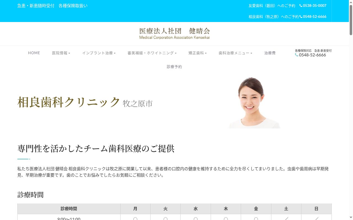
Task: Click the 相良歯科クリニック heading
Action: (69, 102)
